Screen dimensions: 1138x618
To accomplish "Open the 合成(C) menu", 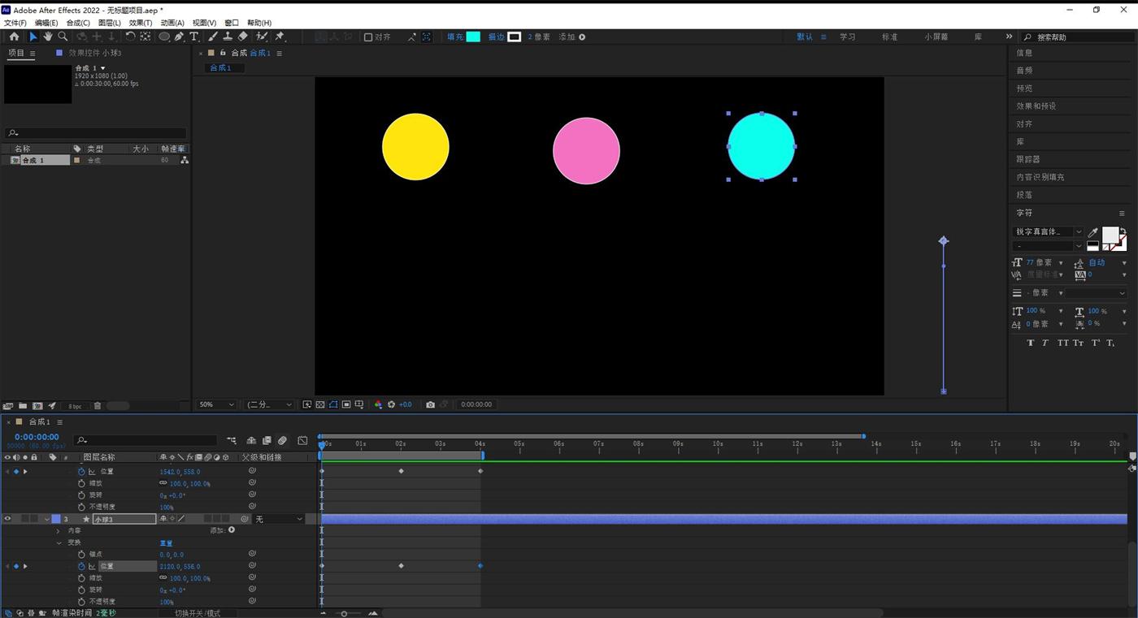I will click(x=78, y=23).
